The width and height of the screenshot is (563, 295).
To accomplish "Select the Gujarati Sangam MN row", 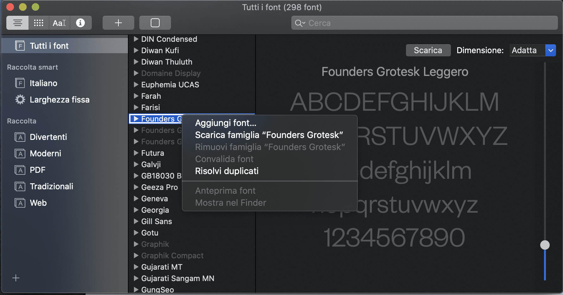I will tap(192, 278).
